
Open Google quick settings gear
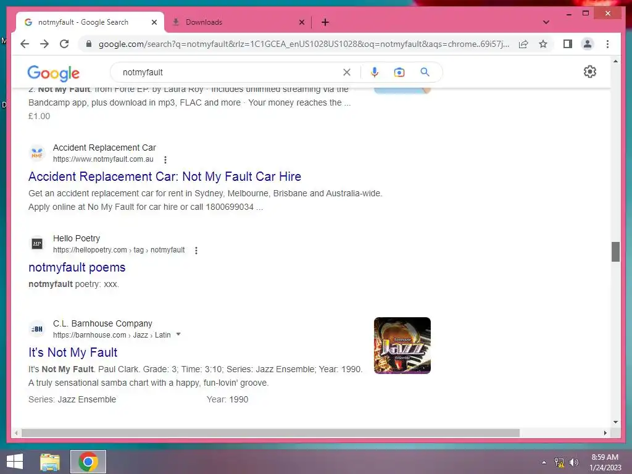589,72
